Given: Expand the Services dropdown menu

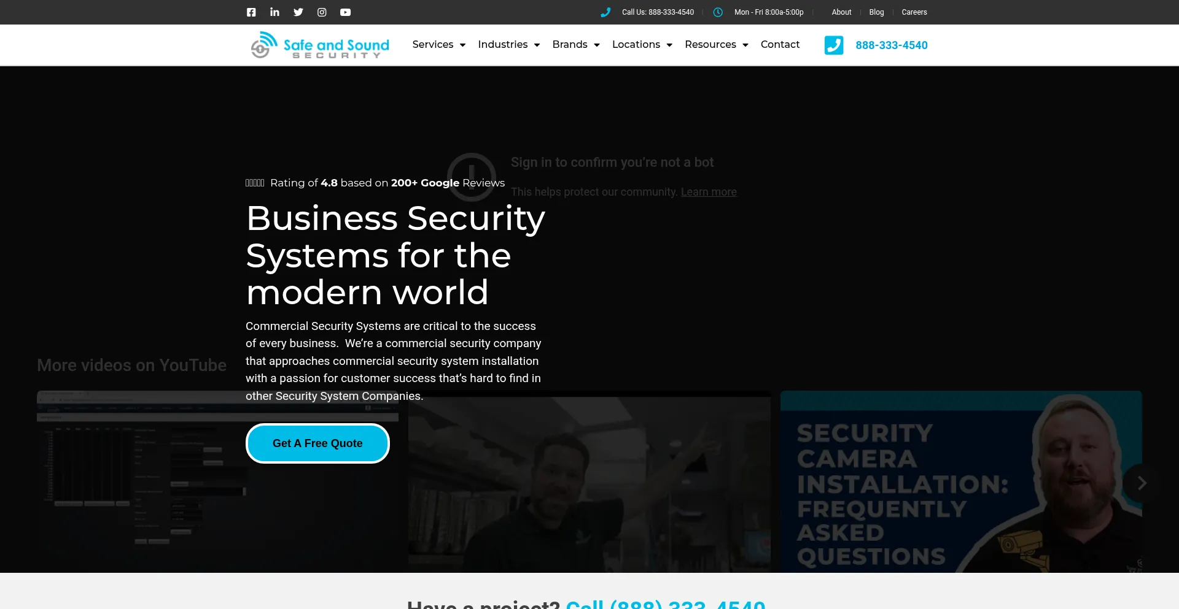Looking at the screenshot, I should 439,44.
